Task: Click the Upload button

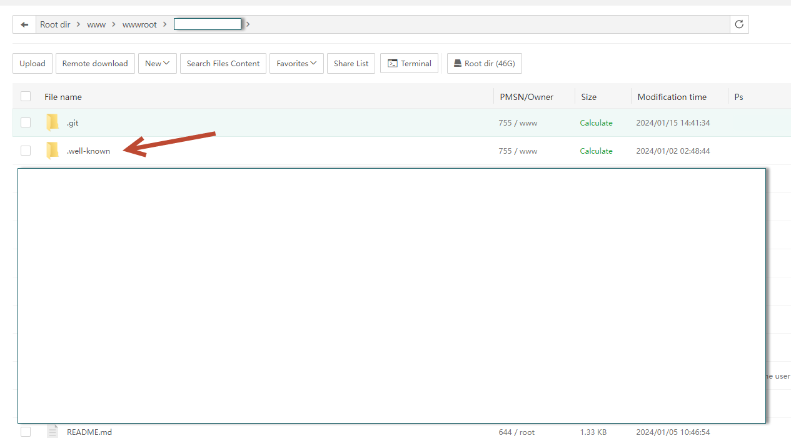Action: coord(33,64)
